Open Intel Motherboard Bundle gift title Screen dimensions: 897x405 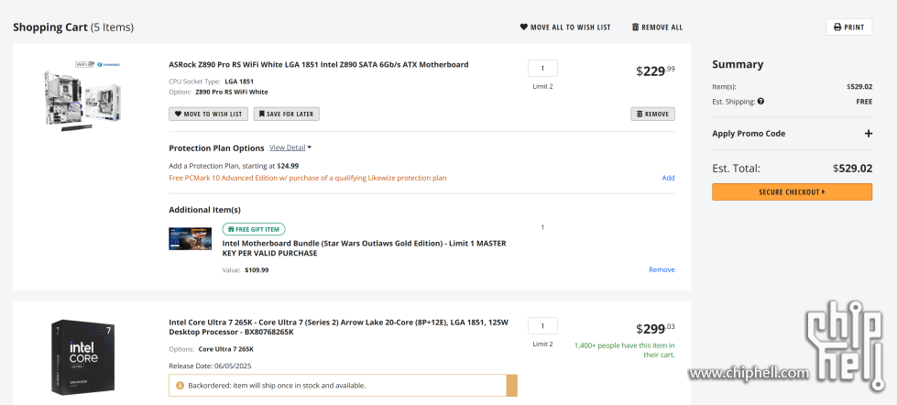click(365, 248)
